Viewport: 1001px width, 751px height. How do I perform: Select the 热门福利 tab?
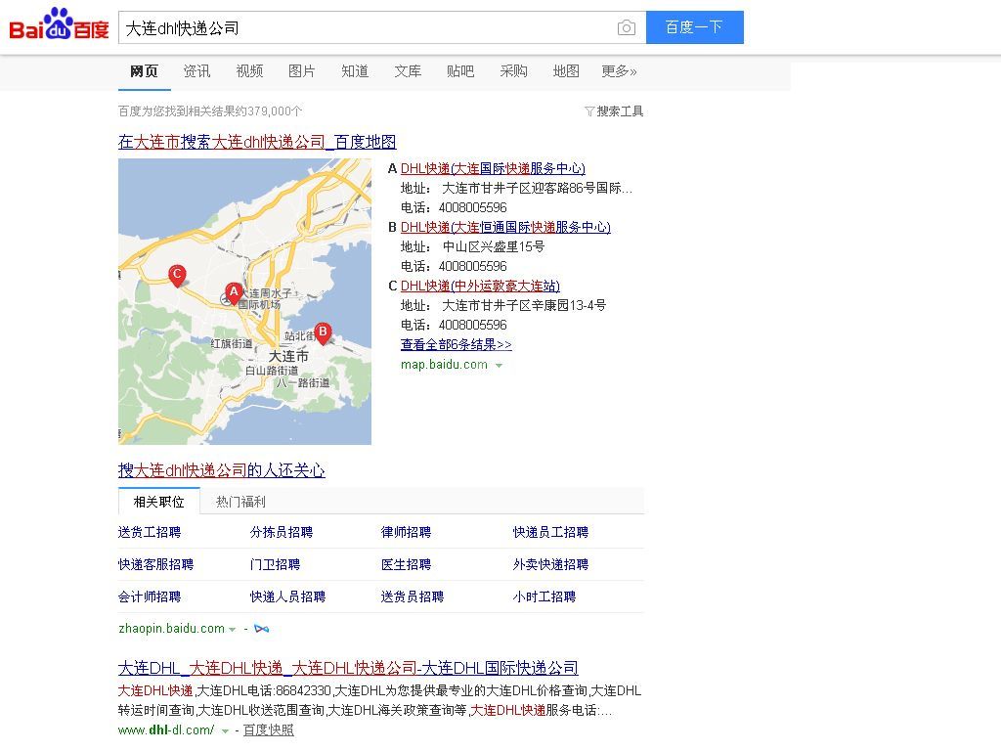240,502
